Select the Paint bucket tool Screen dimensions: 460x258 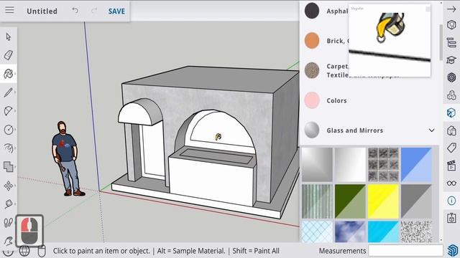[x=9, y=74]
